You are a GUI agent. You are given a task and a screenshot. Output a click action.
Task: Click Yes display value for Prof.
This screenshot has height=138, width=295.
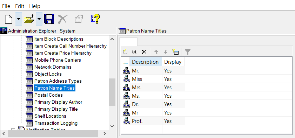click(168, 121)
